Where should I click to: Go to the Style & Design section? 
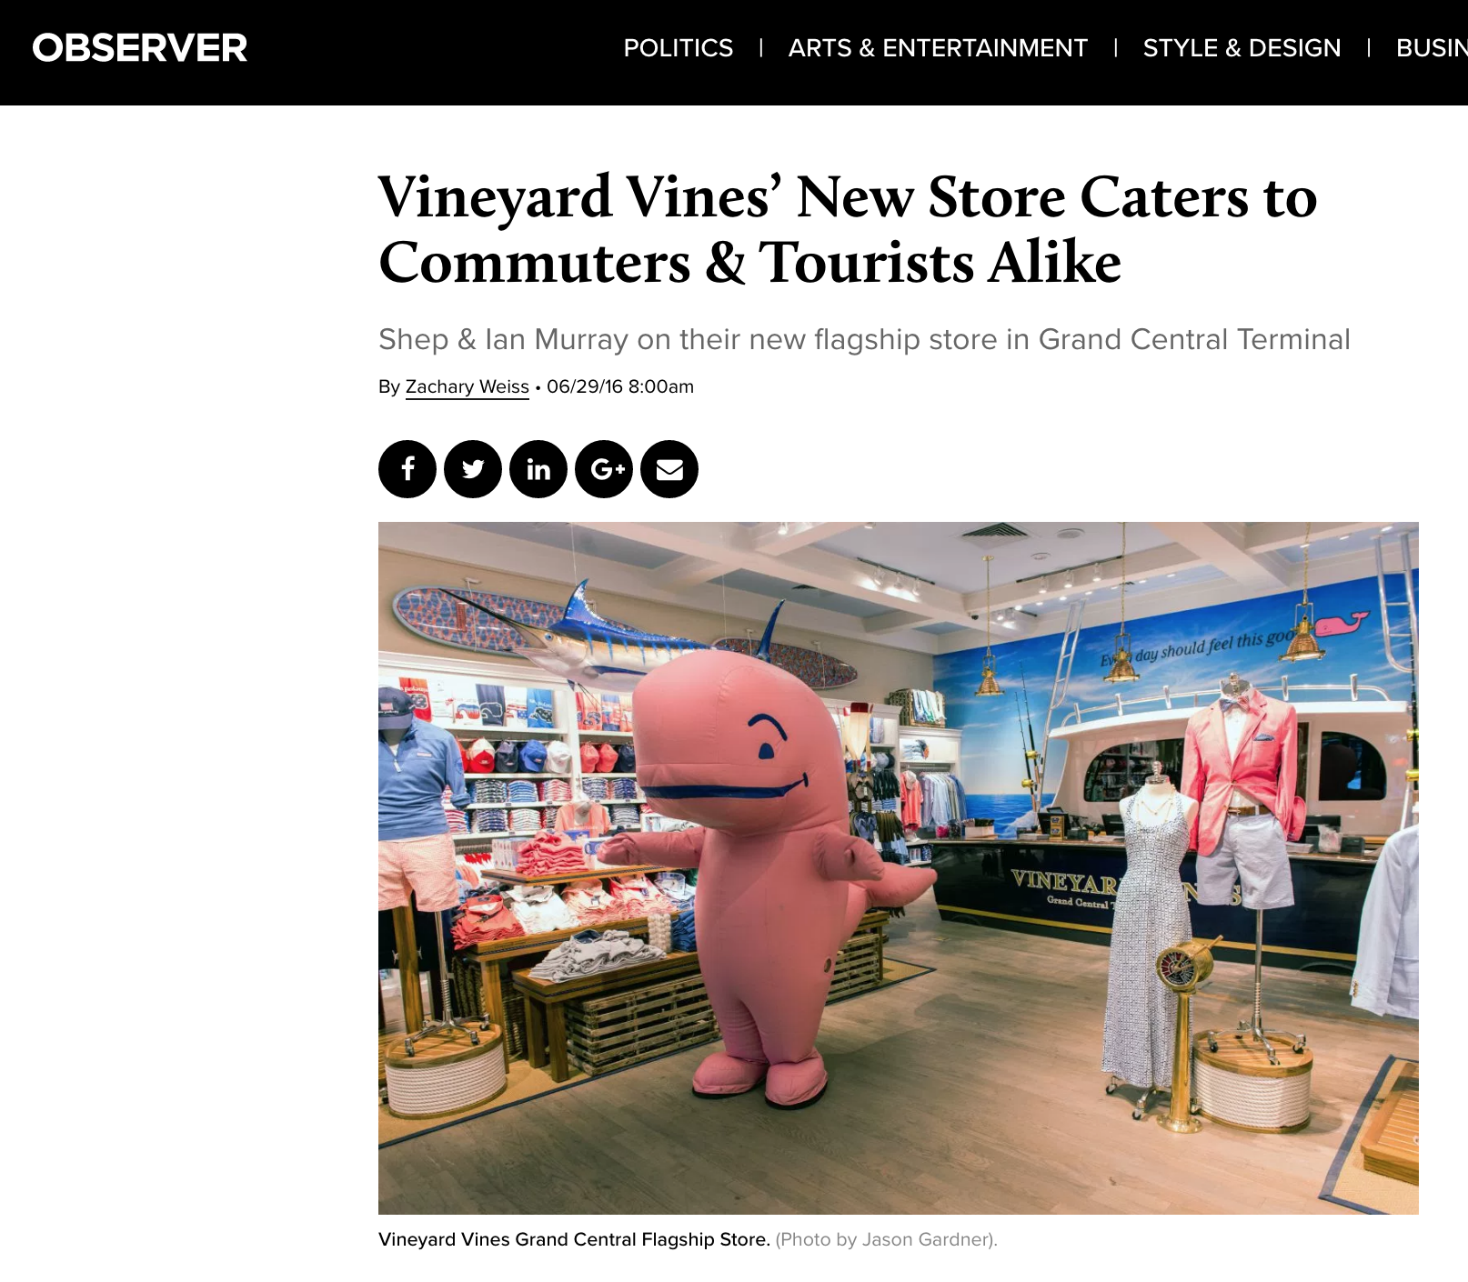pyautogui.click(x=1242, y=48)
